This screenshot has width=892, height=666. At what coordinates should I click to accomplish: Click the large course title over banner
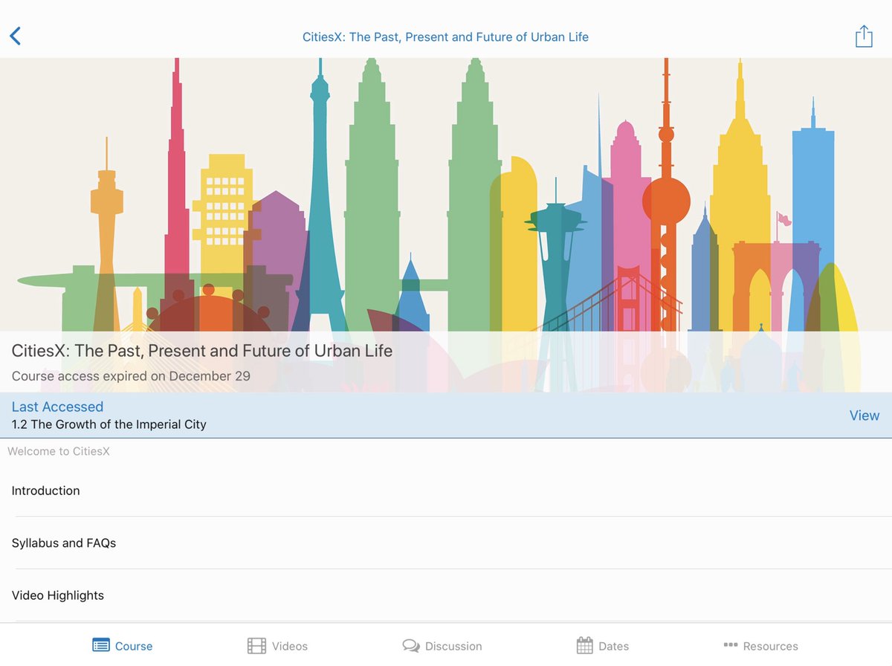pos(202,350)
